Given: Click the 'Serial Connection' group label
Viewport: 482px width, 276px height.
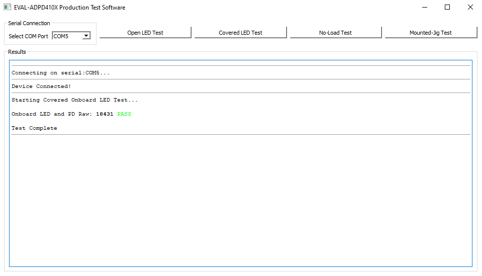Looking at the screenshot, I should tap(29, 23).
